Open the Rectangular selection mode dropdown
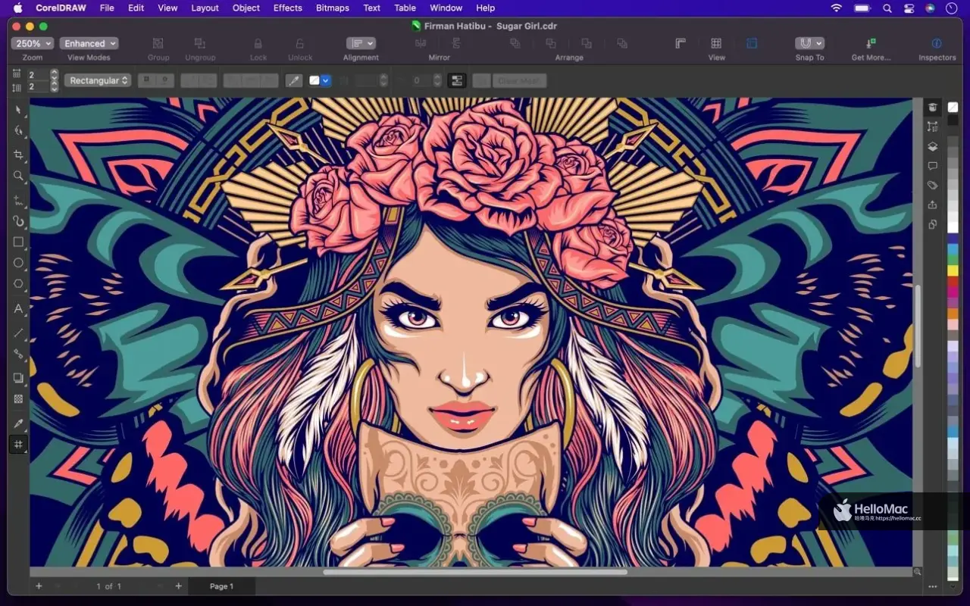The height and width of the screenshot is (606, 970). point(98,80)
